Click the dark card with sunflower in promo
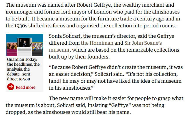The width and height of the screenshot is (191, 117). (x=37, y=49)
